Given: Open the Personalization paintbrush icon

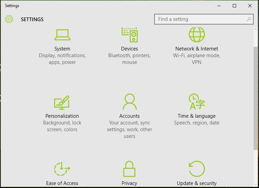Looking at the screenshot, I should coord(62,102).
